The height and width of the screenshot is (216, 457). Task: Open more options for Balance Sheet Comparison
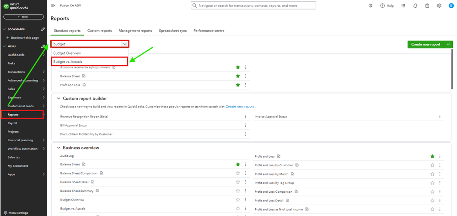[245, 173]
